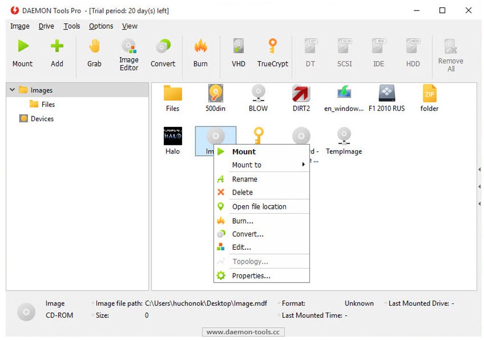Collapse the Images tree node

pyautogui.click(x=12, y=90)
